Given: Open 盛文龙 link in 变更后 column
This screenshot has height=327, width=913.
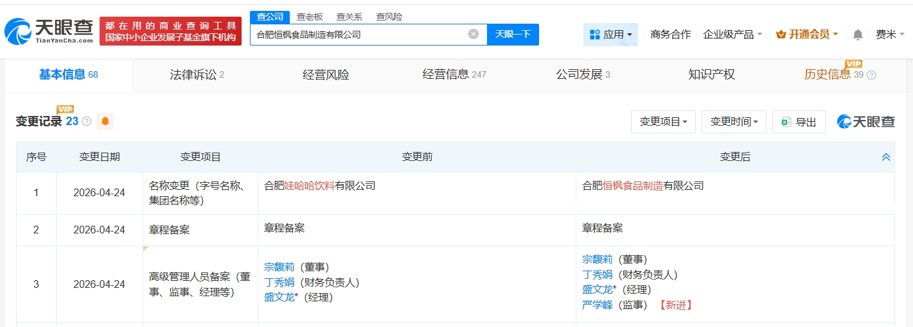Looking at the screenshot, I should (x=597, y=290).
